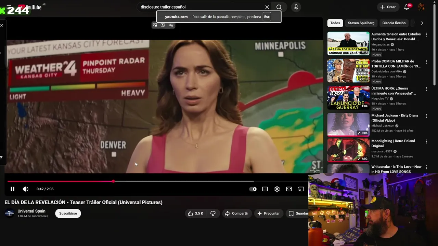This screenshot has height=246, width=438.
Task: Run search with magnifier icon
Action: pyautogui.click(x=279, y=7)
